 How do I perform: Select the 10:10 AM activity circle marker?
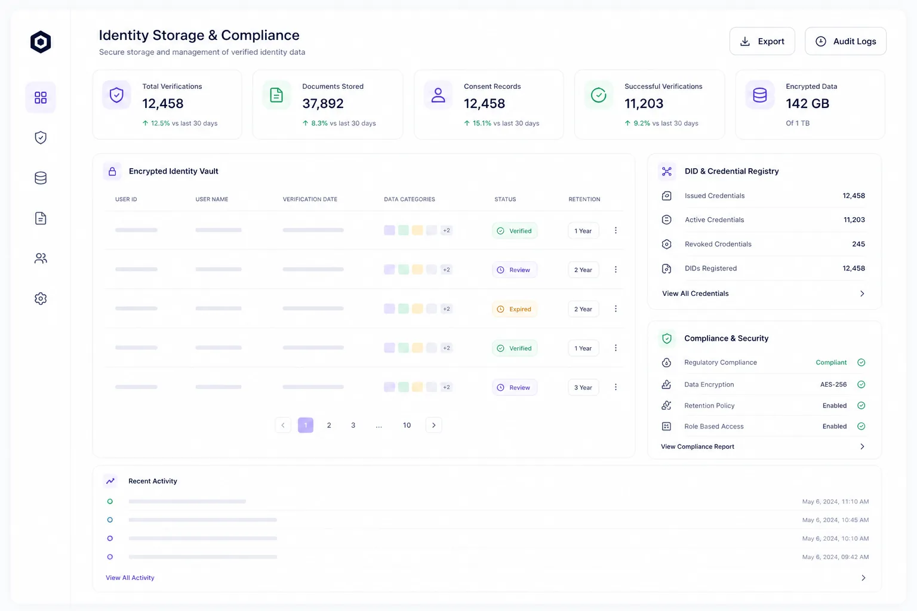coord(110,539)
